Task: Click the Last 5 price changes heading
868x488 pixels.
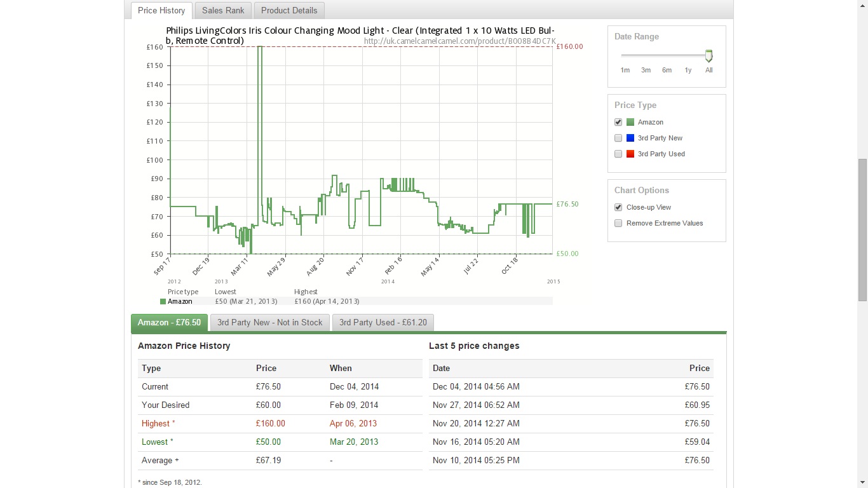Action: [x=474, y=346]
